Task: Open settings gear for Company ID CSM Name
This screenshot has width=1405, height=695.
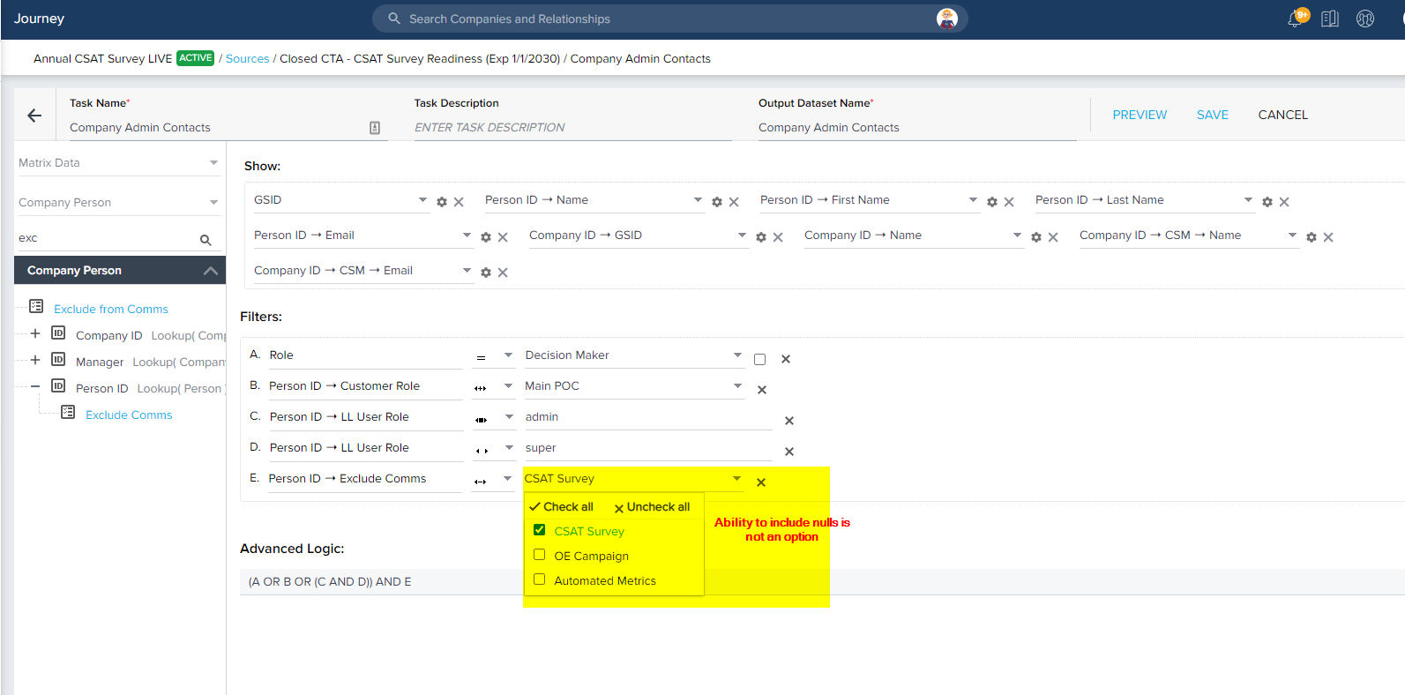Action: click(1312, 237)
